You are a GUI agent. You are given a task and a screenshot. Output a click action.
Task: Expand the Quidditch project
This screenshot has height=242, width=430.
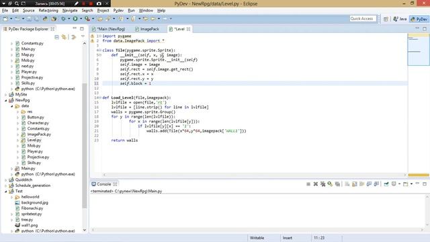6,180
